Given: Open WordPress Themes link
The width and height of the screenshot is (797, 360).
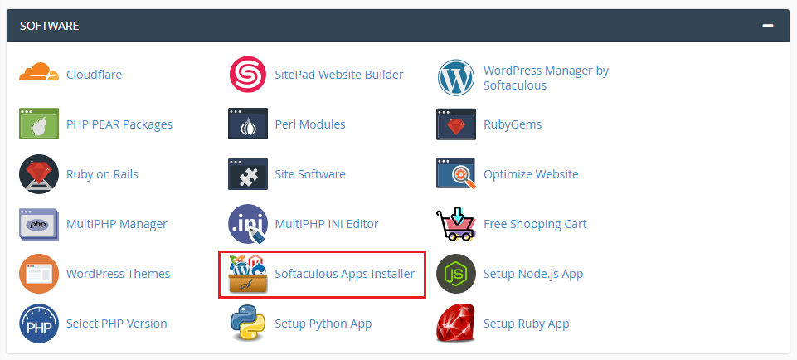Looking at the screenshot, I should pyautogui.click(x=118, y=274).
